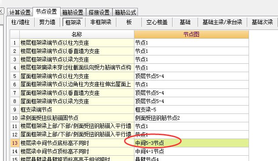Select row 楼层框架梁端节点以梁为支座
Viewport: 278px width, 161px height.
point(77,59)
